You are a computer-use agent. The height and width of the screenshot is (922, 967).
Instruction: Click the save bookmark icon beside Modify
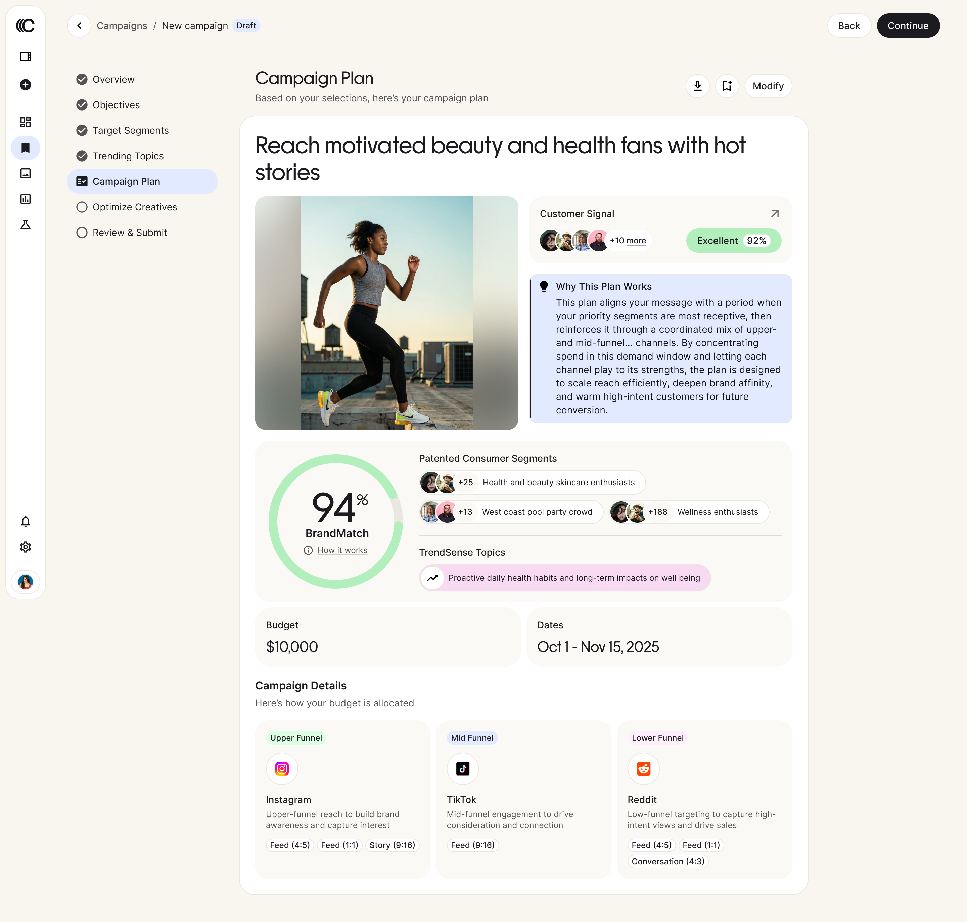click(727, 86)
